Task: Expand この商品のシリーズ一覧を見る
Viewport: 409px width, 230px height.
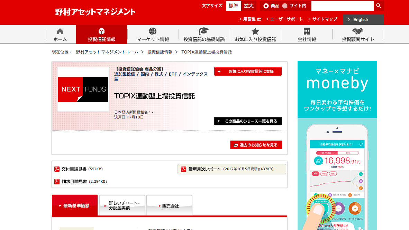Action: [248, 121]
